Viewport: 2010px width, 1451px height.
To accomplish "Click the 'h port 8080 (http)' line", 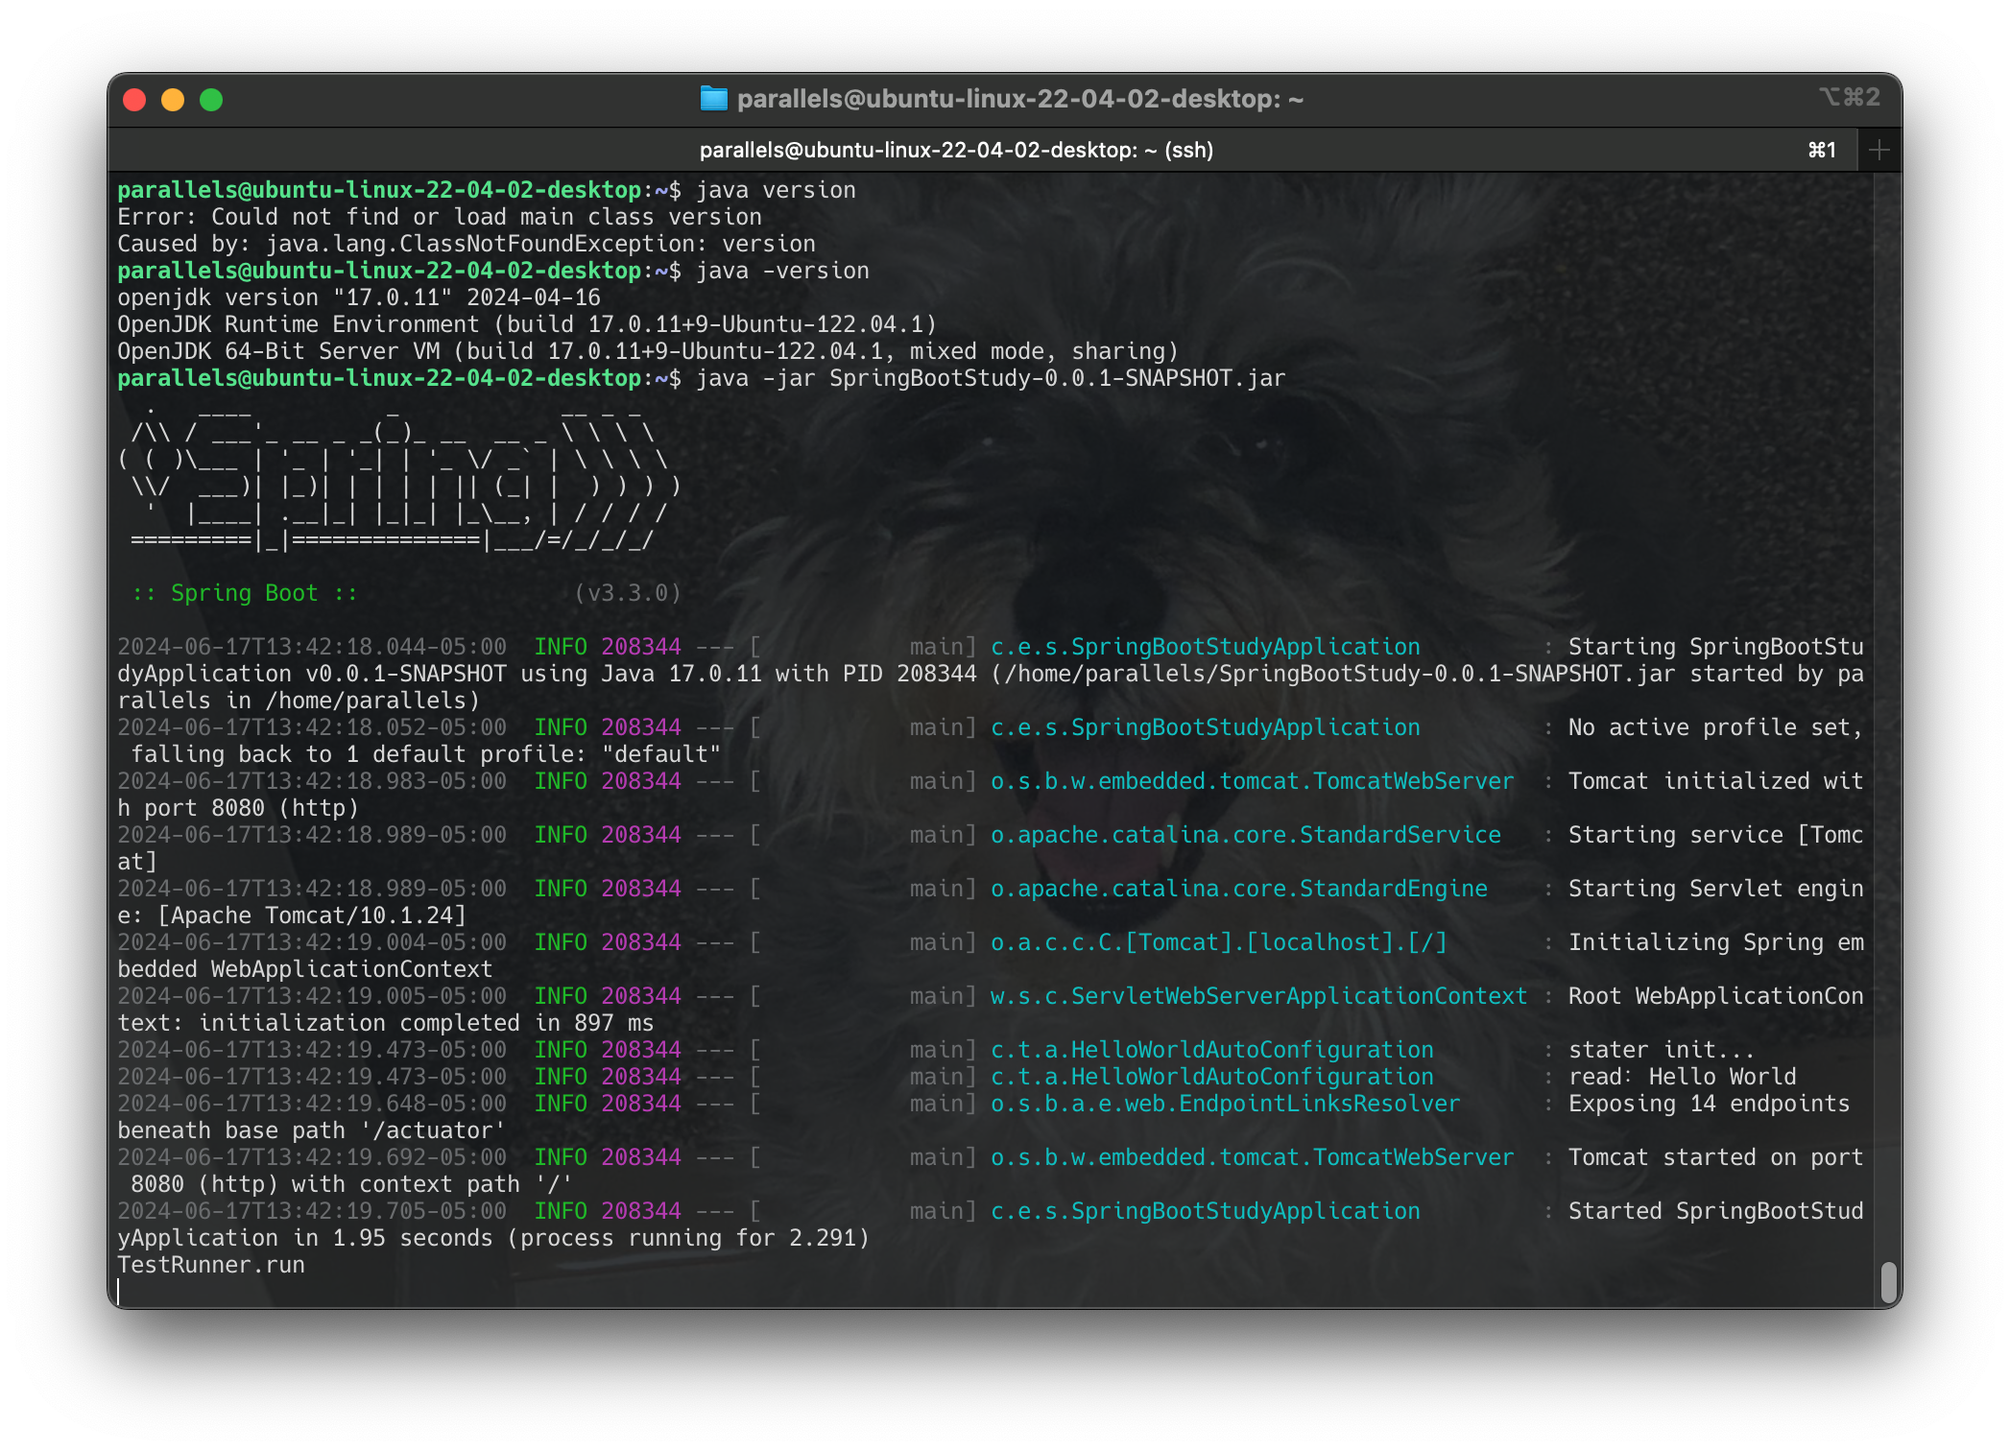I will [x=238, y=808].
